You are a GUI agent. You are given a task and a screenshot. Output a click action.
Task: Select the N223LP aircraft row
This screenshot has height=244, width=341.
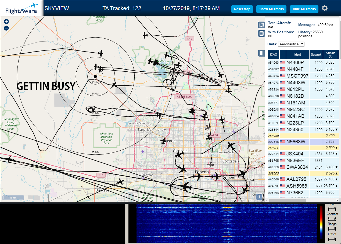303,123
